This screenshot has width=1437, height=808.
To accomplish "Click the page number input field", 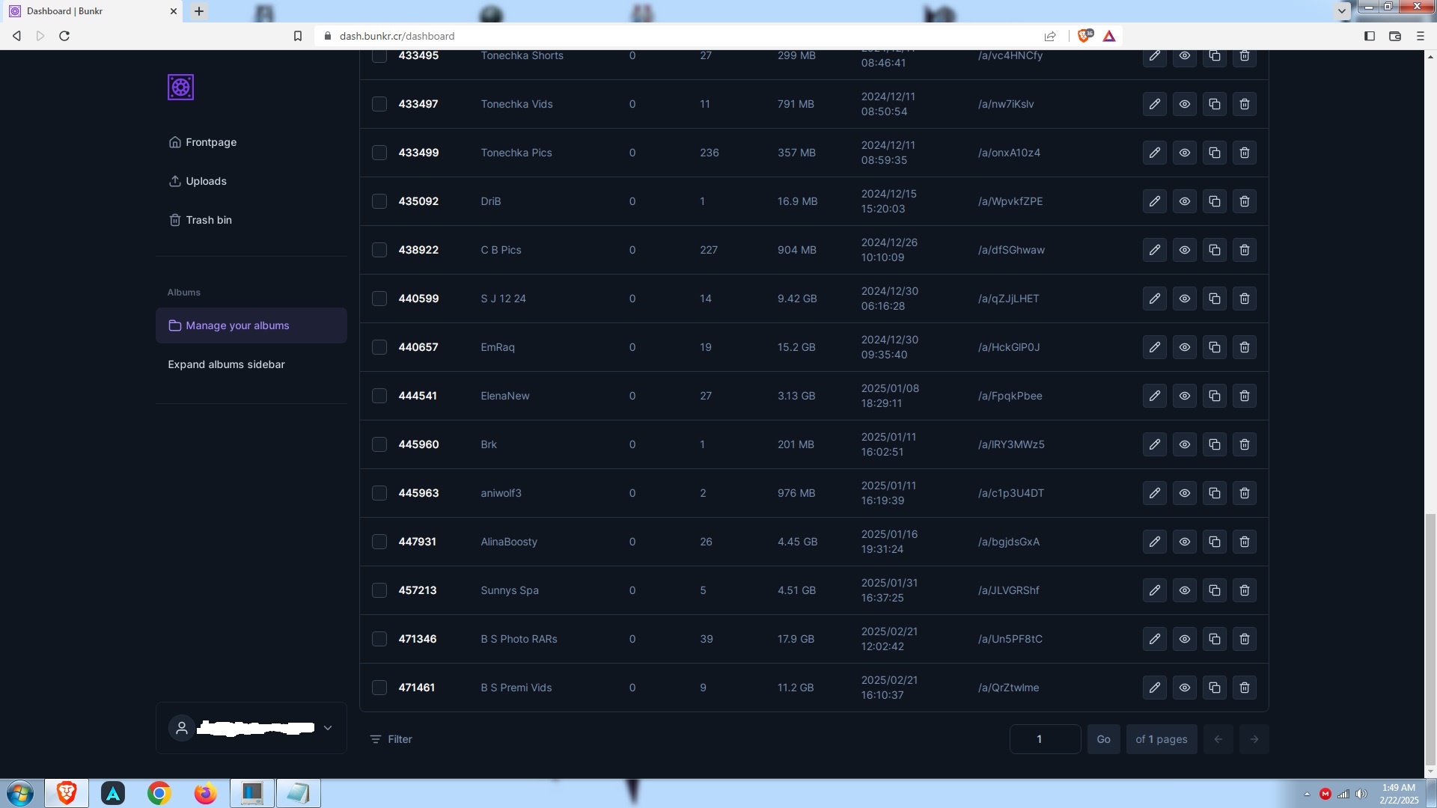I will coord(1045,739).
